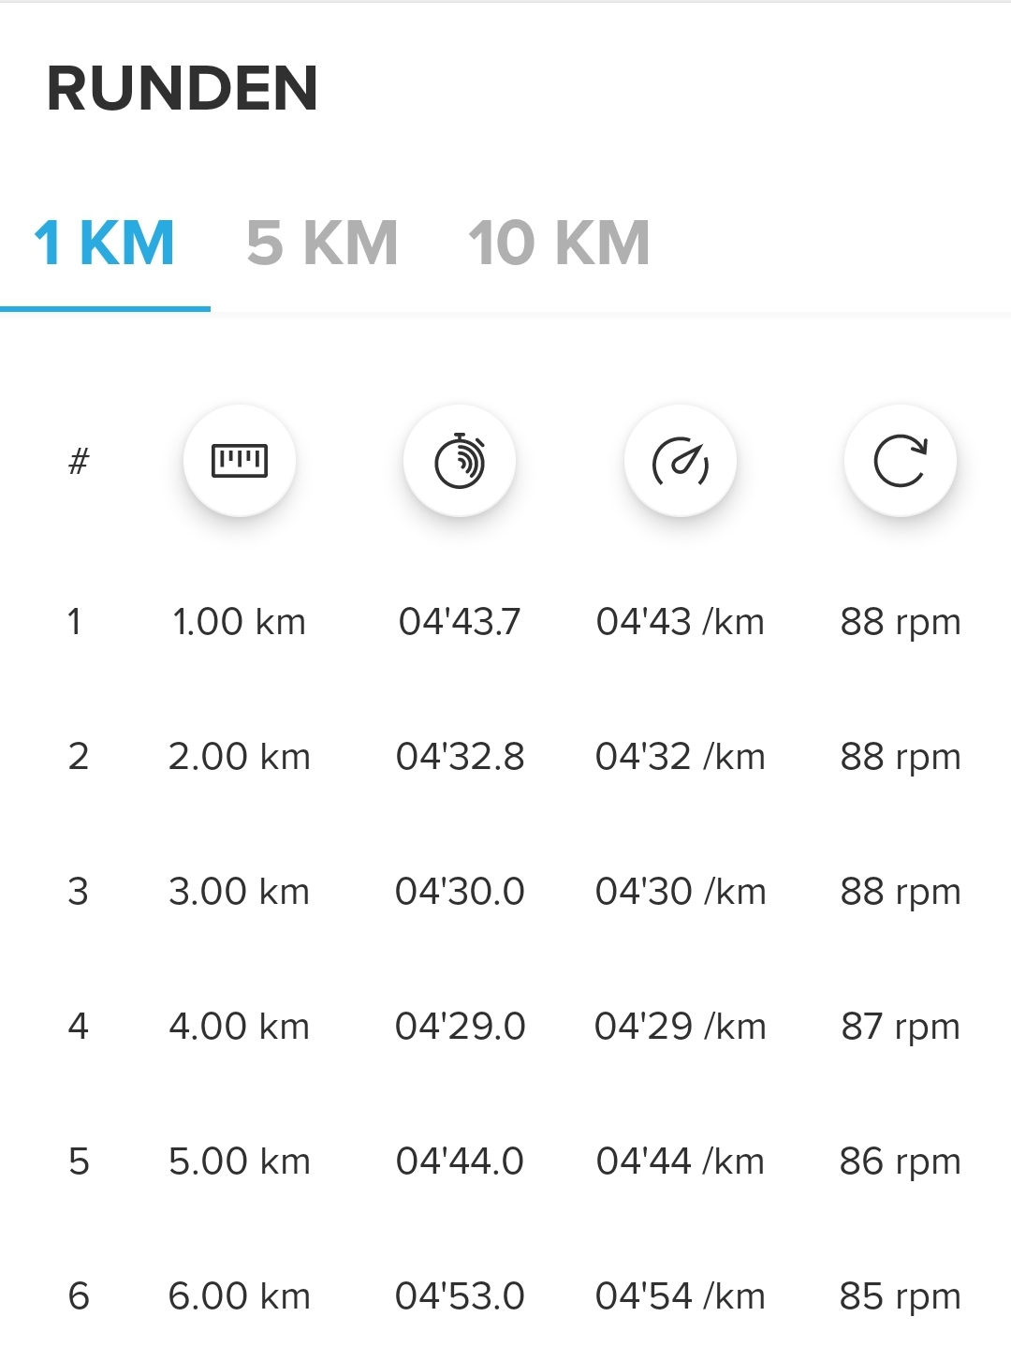Tap lap 5 cadence 86 rpm

(901, 1161)
